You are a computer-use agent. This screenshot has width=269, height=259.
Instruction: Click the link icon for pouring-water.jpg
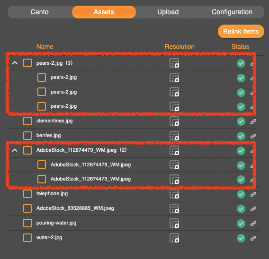(253, 224)
